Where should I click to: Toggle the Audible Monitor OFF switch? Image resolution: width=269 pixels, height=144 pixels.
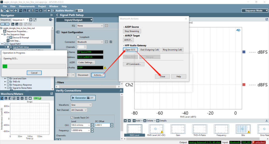click(x=79, y=11)
